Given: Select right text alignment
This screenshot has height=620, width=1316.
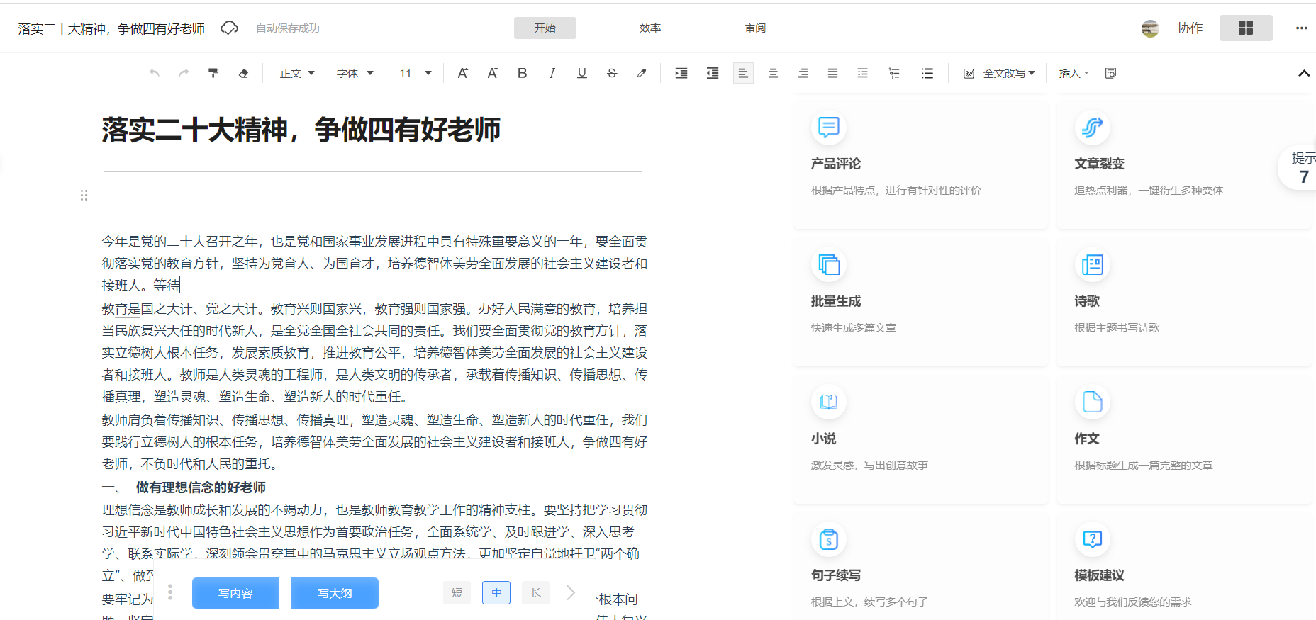Looking at the screenshot, I should (x=803, y=73).
